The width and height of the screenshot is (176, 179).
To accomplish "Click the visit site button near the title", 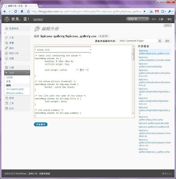I will [38, 20].
